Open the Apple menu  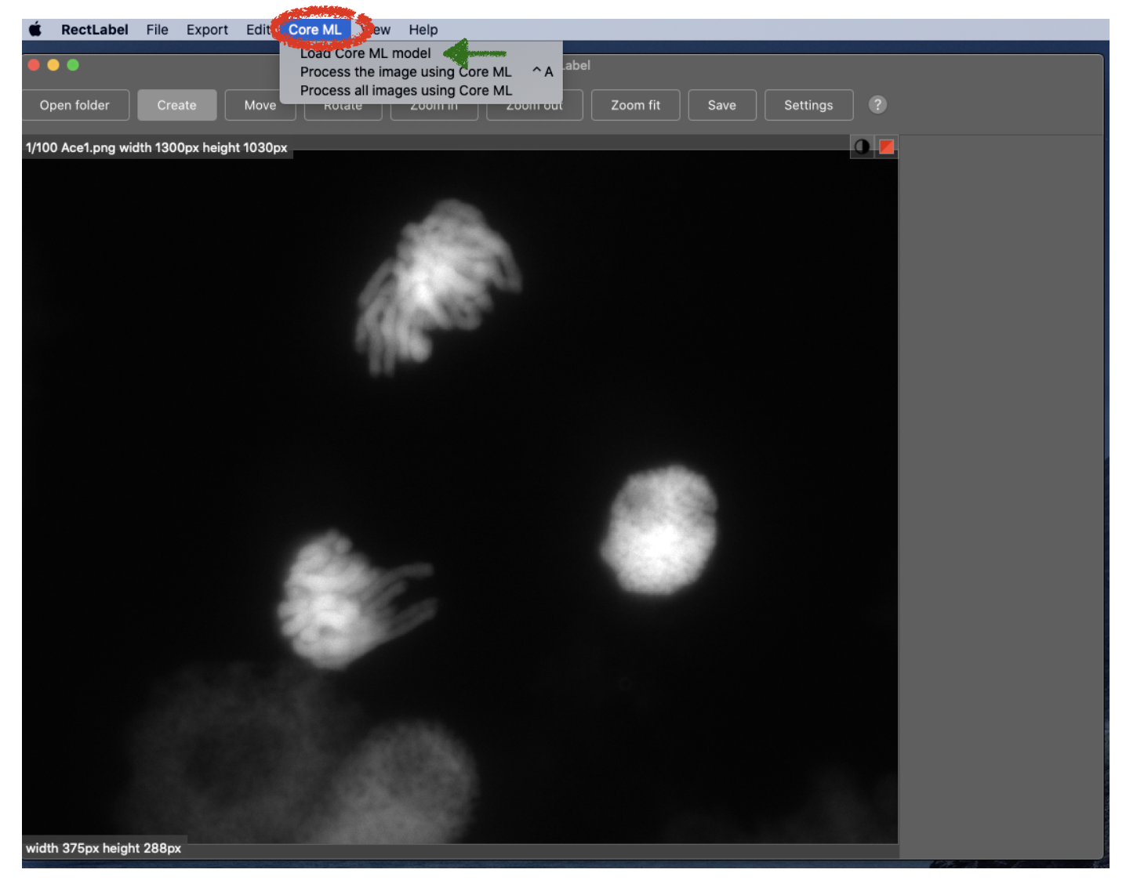point(35,30)
